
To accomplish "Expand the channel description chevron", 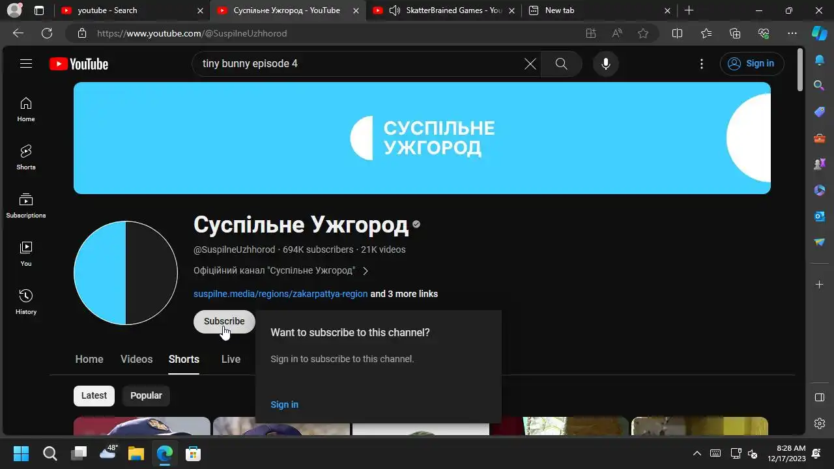I will coord(366,271).
